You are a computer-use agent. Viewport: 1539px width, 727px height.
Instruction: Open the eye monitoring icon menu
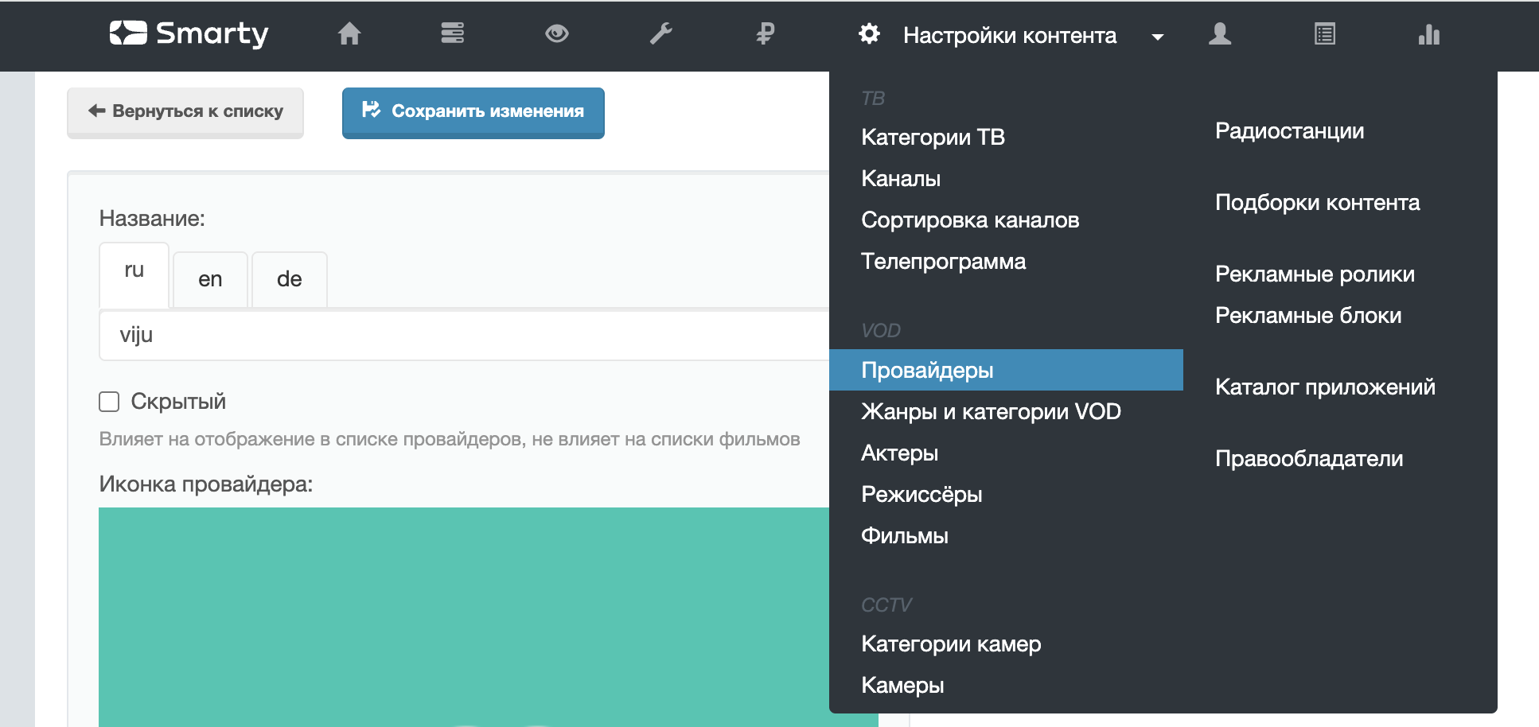[x=557, y=33]
